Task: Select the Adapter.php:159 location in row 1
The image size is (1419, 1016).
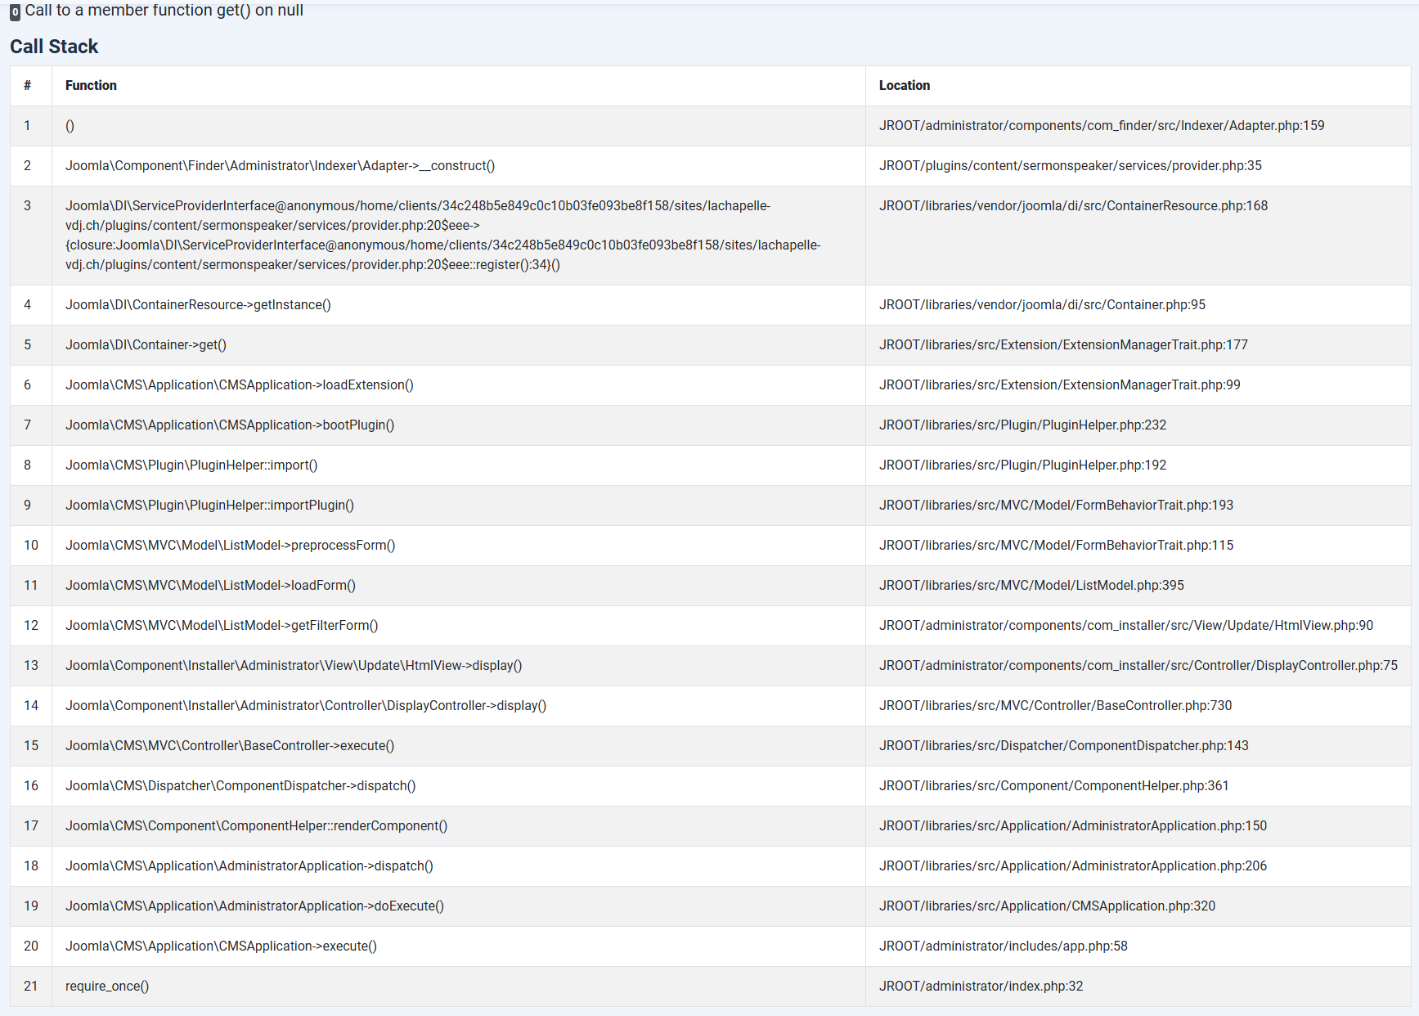Action: click(1101, 125)
